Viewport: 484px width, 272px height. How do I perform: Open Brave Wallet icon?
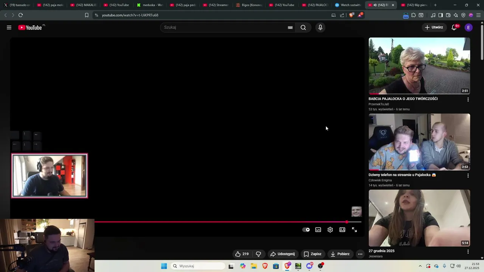448,15
